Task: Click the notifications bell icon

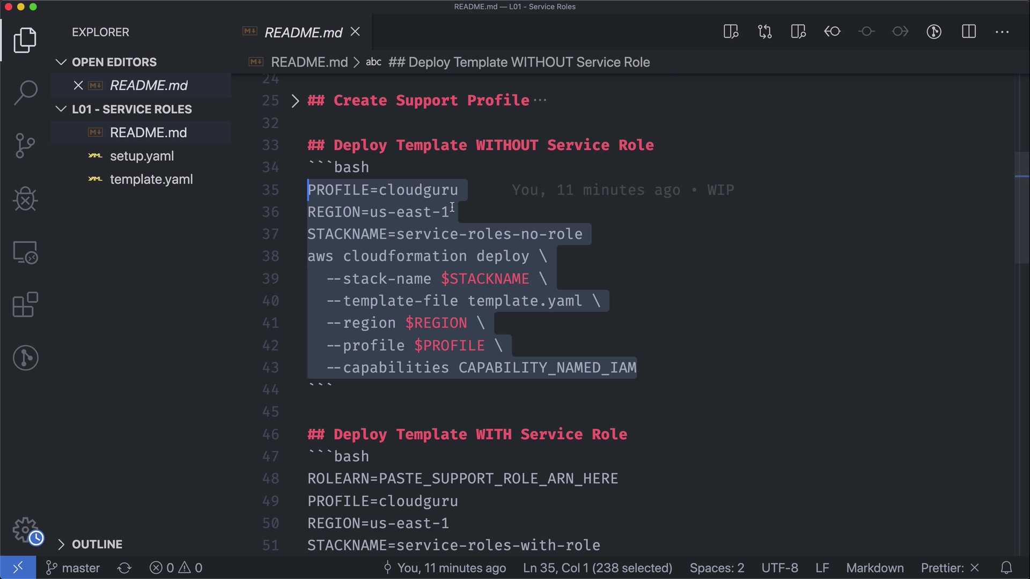Action: coord(1006,568)
